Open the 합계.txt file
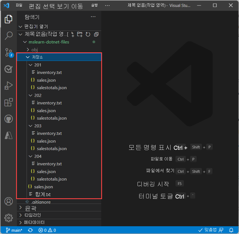Viewport: 239px width, 234px height. pyautogui.click(x=59, y=194)
